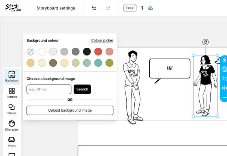Click the StoryTribe logo
This screenshot has height=156, width=227.
tap(13, 8)
